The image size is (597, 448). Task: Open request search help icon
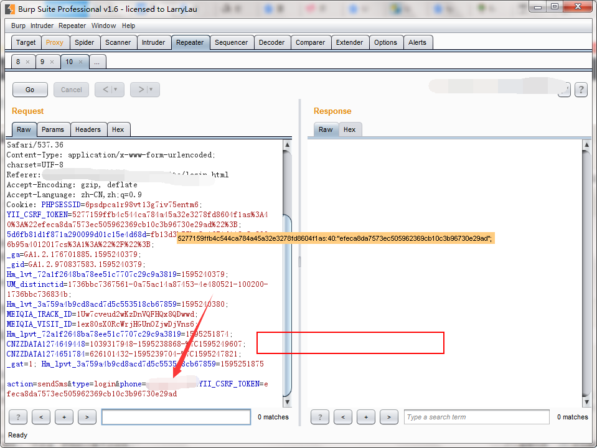[x=18, y=417]
